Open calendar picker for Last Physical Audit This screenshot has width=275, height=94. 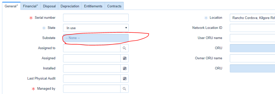[125, 79]
